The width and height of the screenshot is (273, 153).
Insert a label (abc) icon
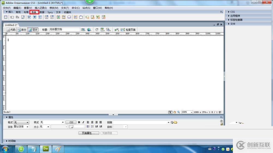point(76,17)
